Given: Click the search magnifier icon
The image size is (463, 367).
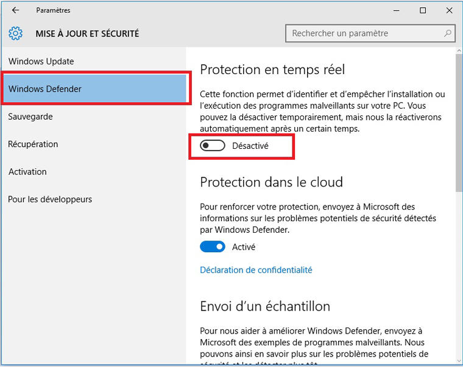Looking at the screenshot, I should click(x=448, y=33).
